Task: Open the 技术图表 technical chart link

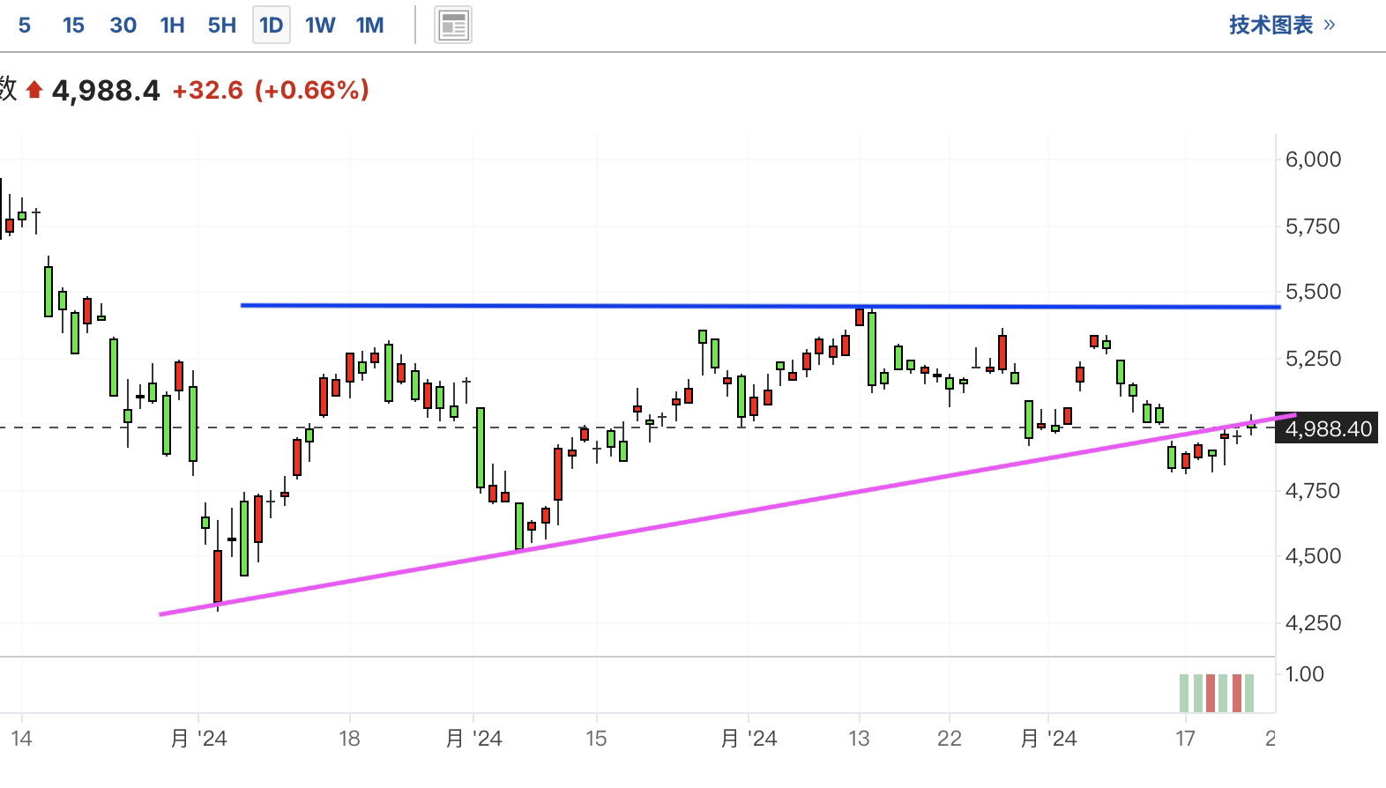Action: (x=1282, y=25)
